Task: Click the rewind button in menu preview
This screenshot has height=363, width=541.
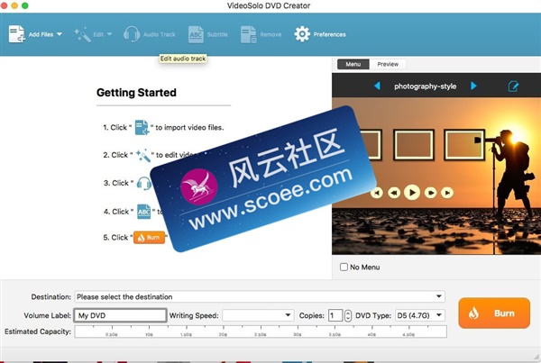Action: tap(394, 193)
